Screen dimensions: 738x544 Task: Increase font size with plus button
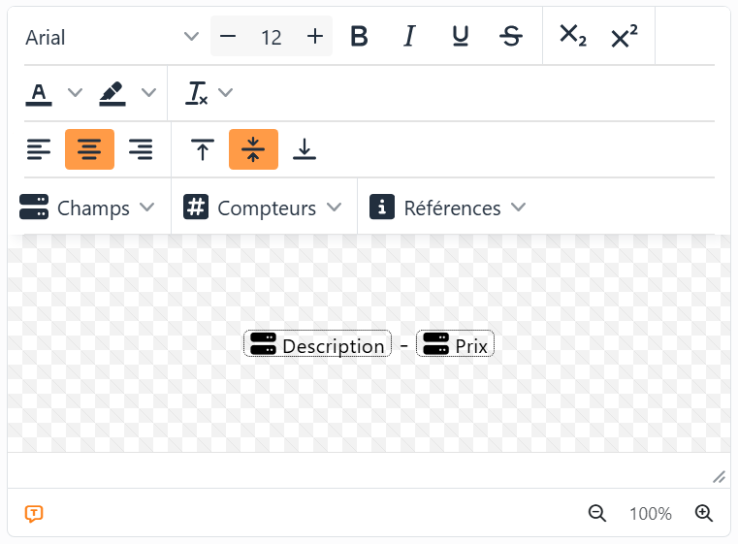pos(315,36)
